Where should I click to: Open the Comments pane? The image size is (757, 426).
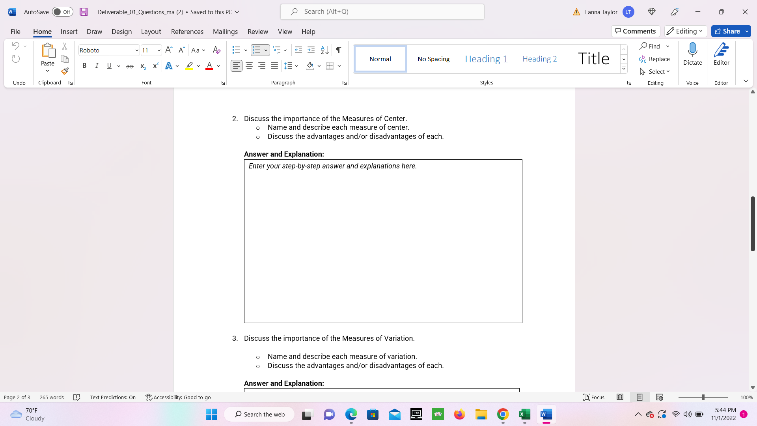[x=635, y=31]
